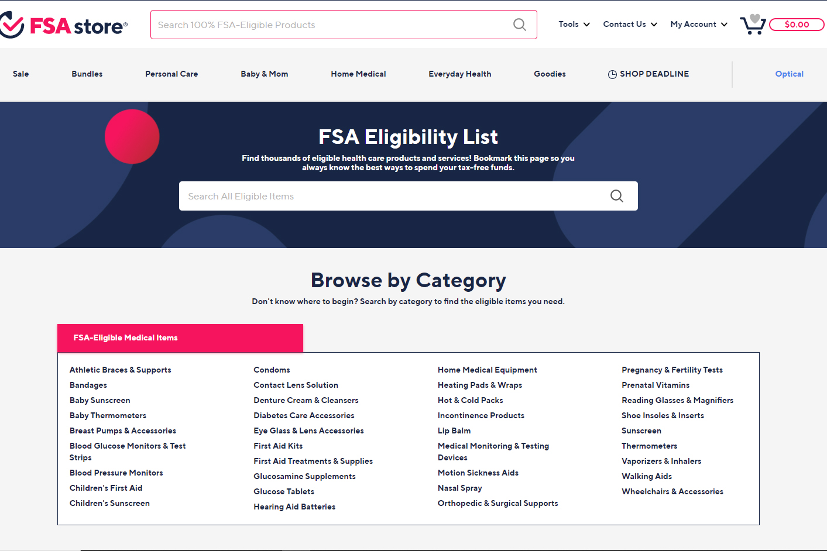
Task: Open the Reading Glasses & Magnifiers link
Action: [677, 400]
